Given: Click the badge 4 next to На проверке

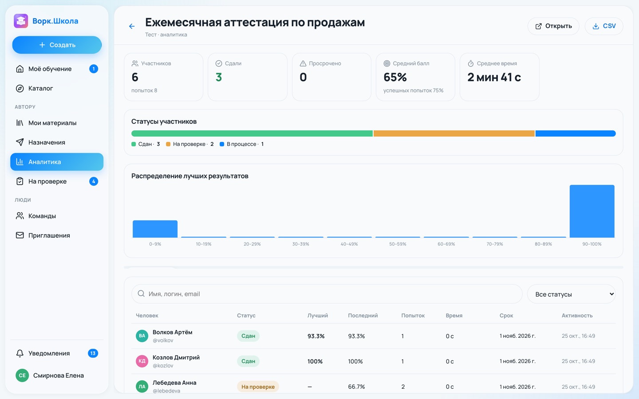Looking at the screenshot, I should coord(94,181).
